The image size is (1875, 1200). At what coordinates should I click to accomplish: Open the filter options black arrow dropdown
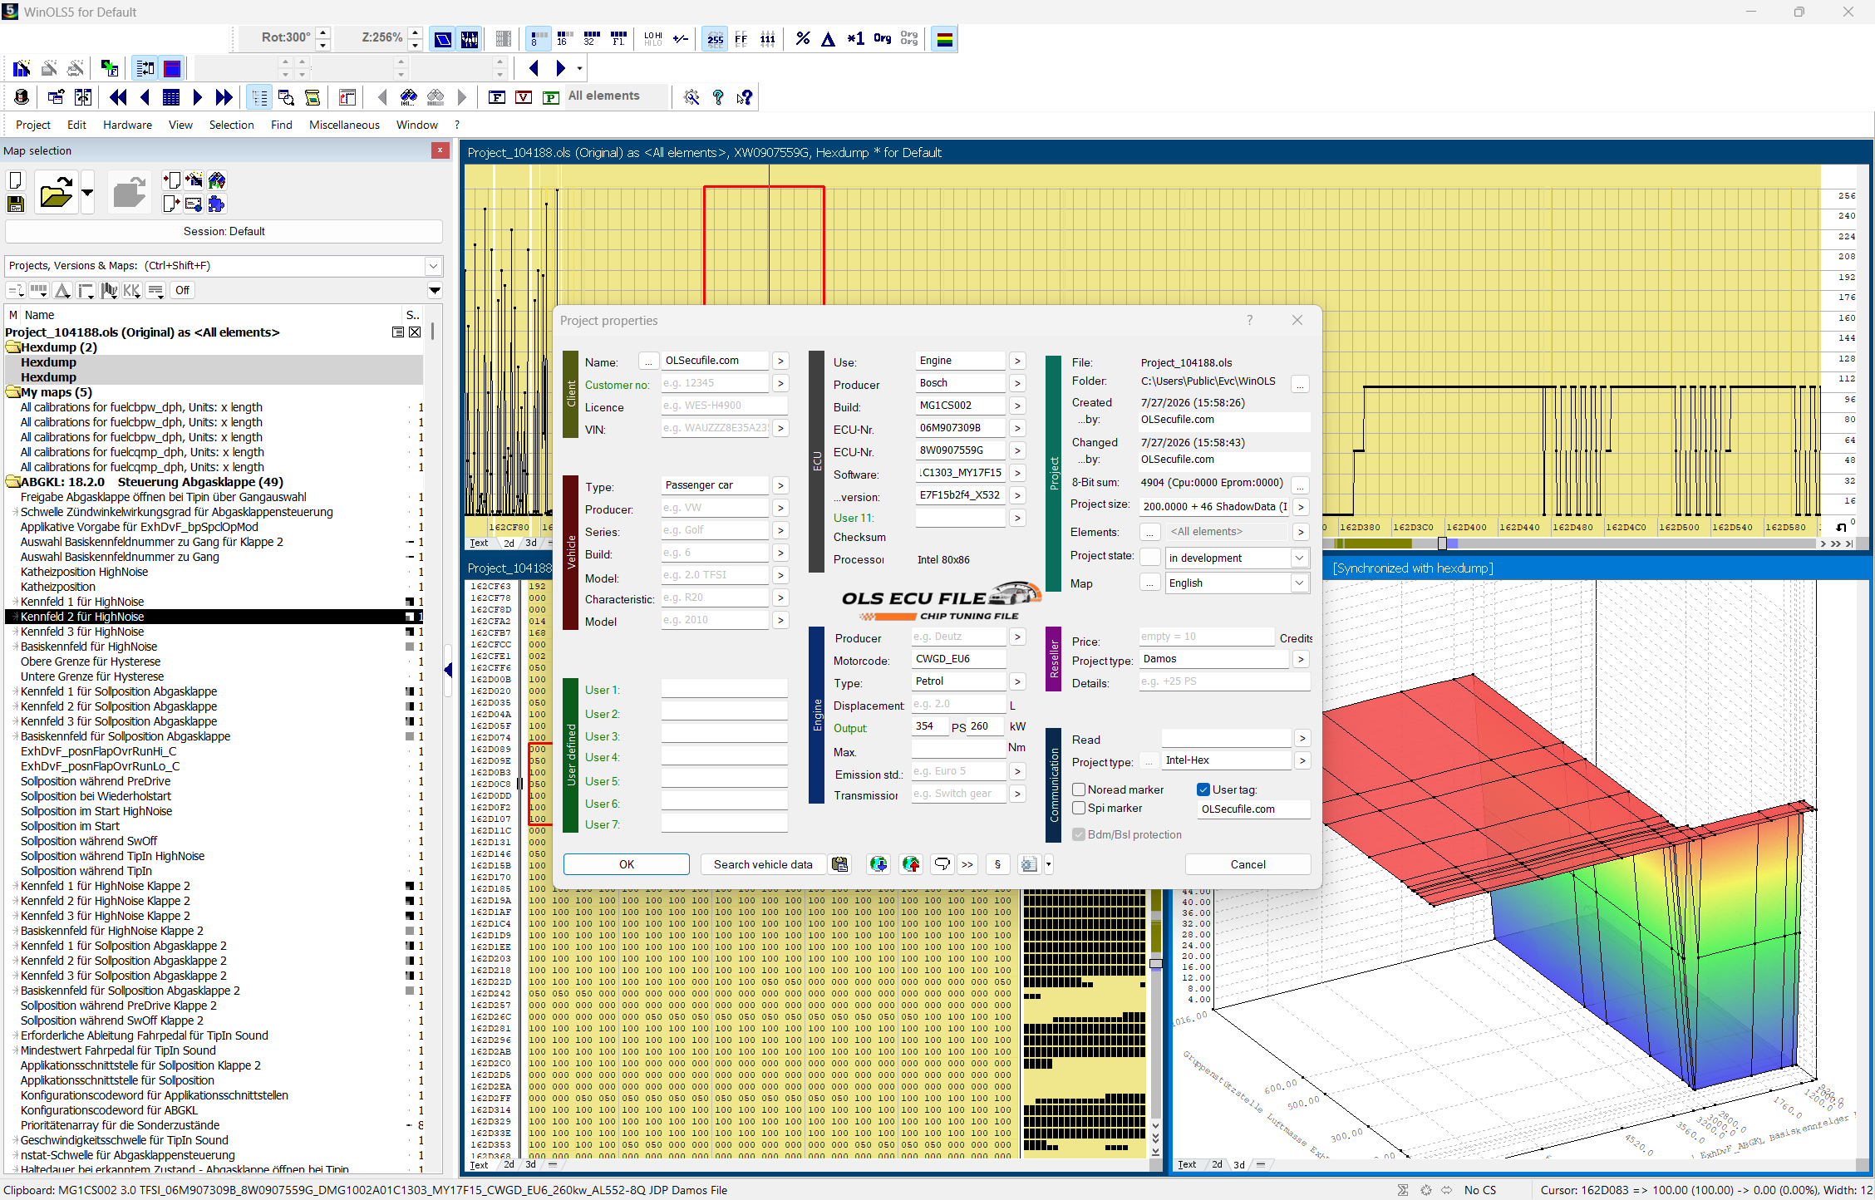click(435, 290)
